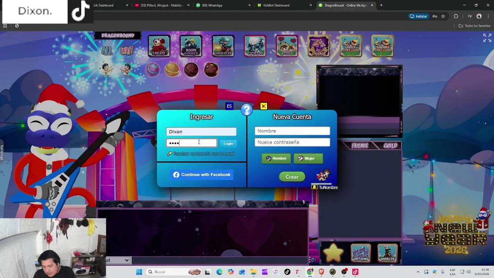Screen dimensions: 494x278
Task: Open the My Info icon
Action: (x=255, y=46)
